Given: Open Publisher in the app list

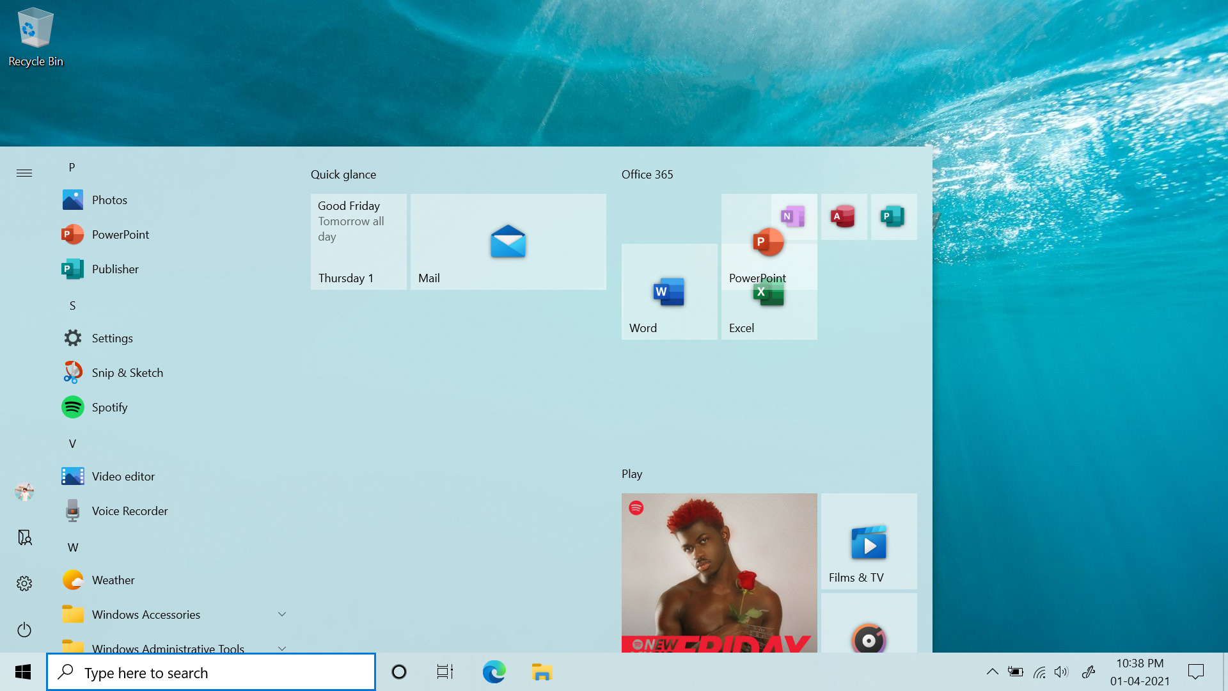Looking at the screenshot, I should click(173, 269).
